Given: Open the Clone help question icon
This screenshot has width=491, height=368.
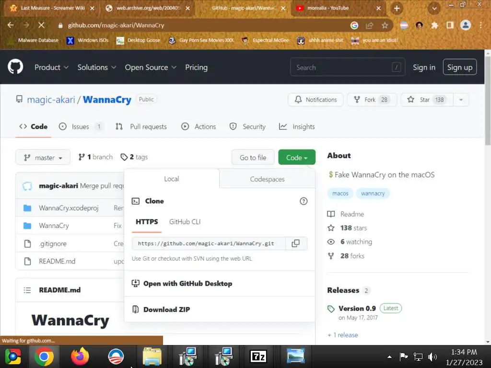Looking at the screenshot, I should pos(304,201).
